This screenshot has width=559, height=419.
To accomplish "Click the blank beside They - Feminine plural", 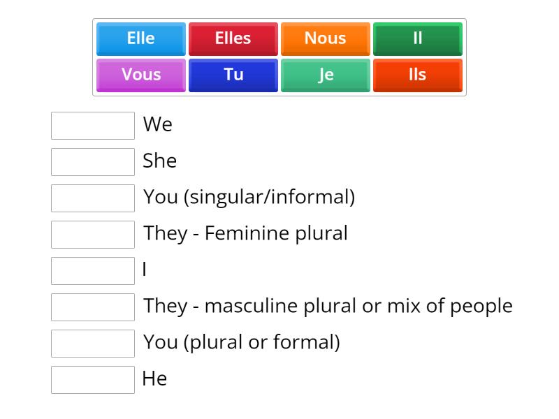I will point(92,235).
